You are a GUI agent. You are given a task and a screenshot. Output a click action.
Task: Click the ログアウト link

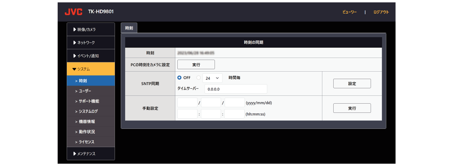(x=381, y=12)
